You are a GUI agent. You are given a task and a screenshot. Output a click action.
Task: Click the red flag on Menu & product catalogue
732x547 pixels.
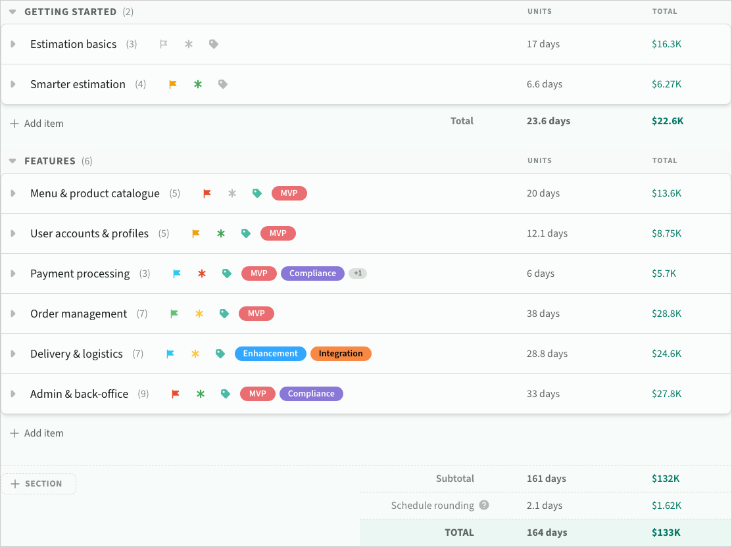[207, 193]
